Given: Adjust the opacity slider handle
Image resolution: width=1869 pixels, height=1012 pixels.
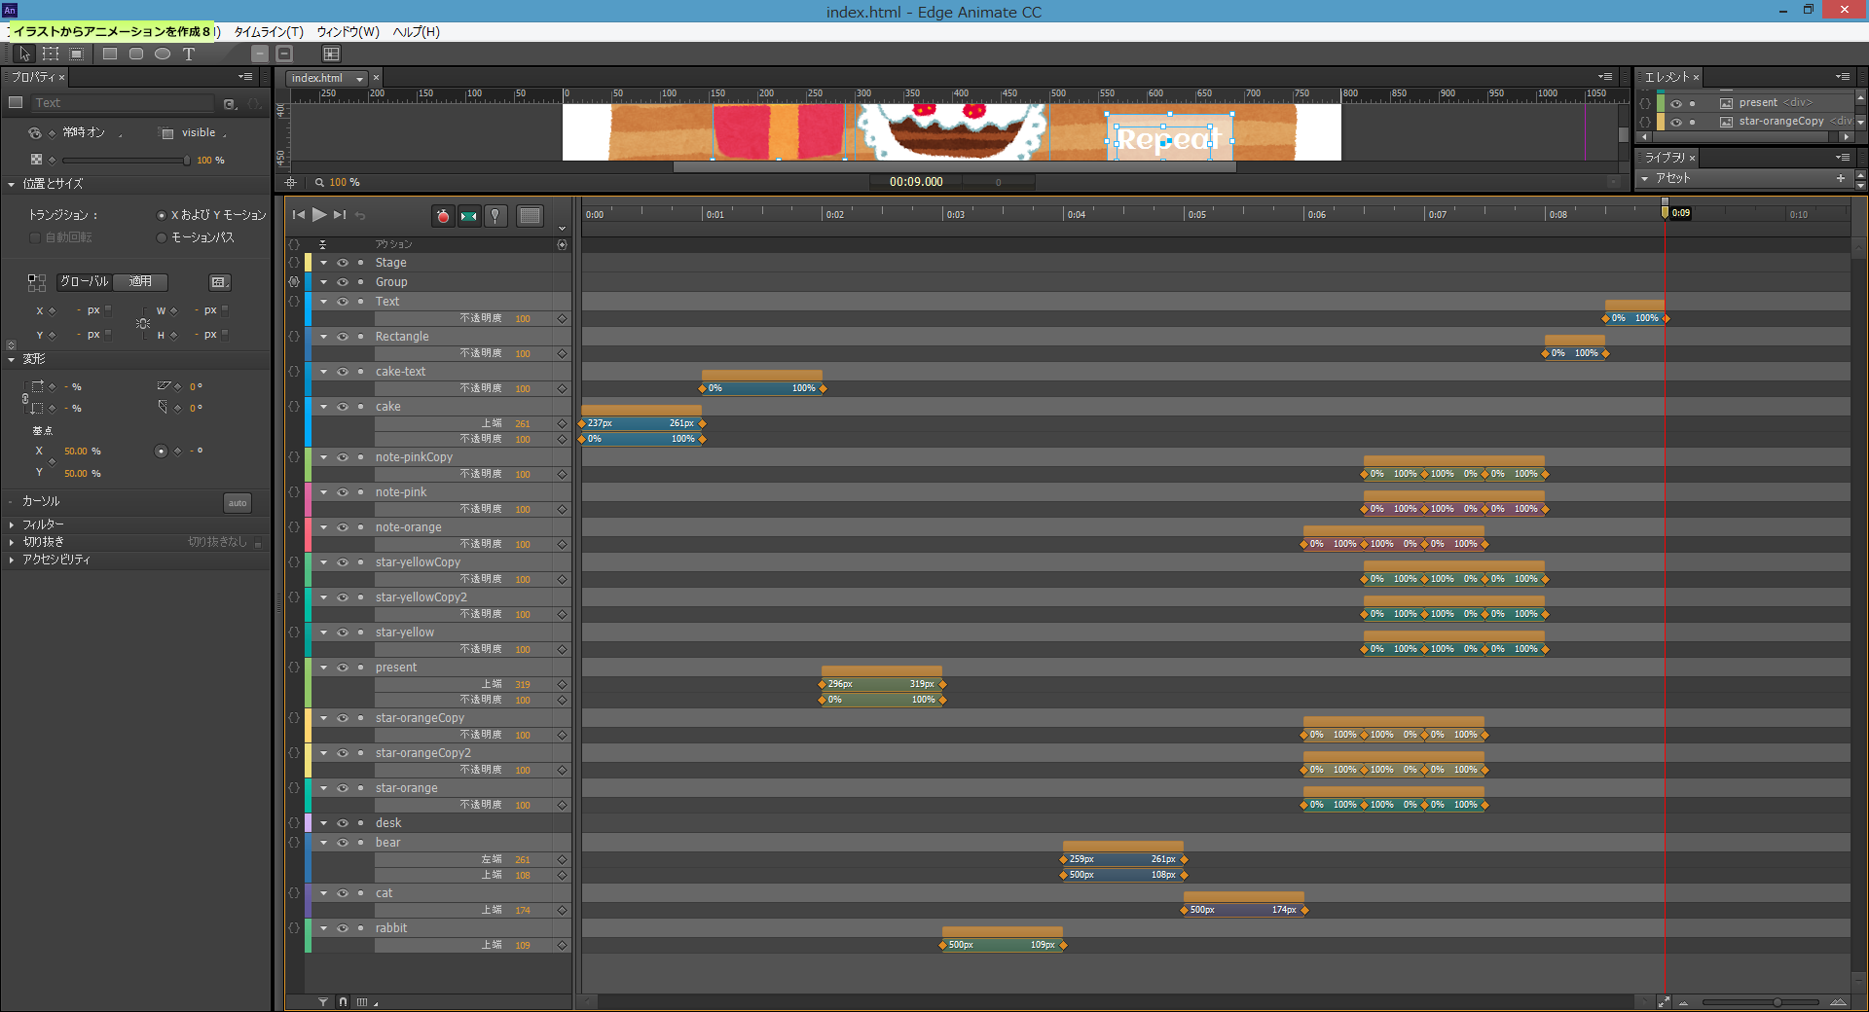Looking at the screenshot, I should (x=186, y=161).
